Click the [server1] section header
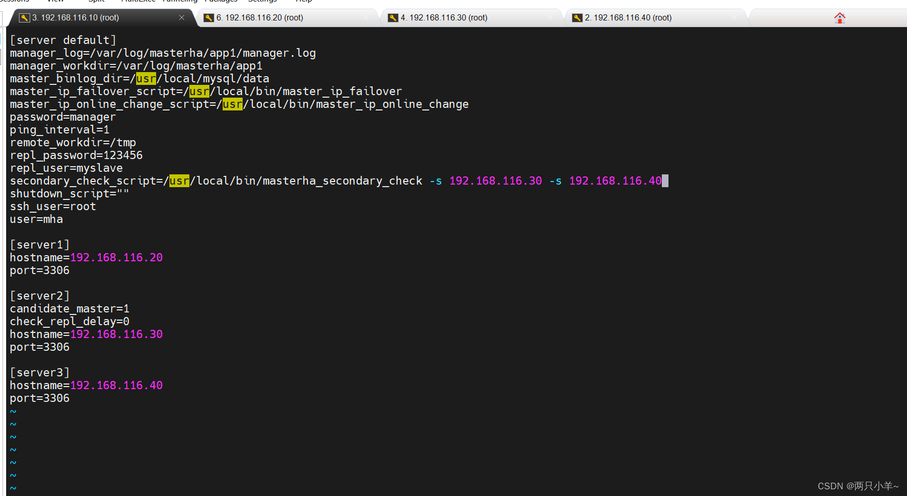 [x=39, y=244]
